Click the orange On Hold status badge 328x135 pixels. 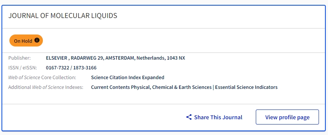tap(26, 40)
